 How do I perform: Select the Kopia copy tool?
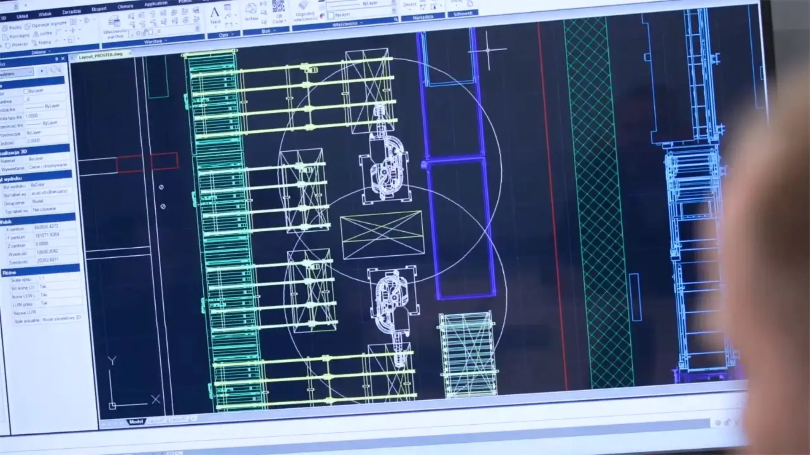pos(41,43)
